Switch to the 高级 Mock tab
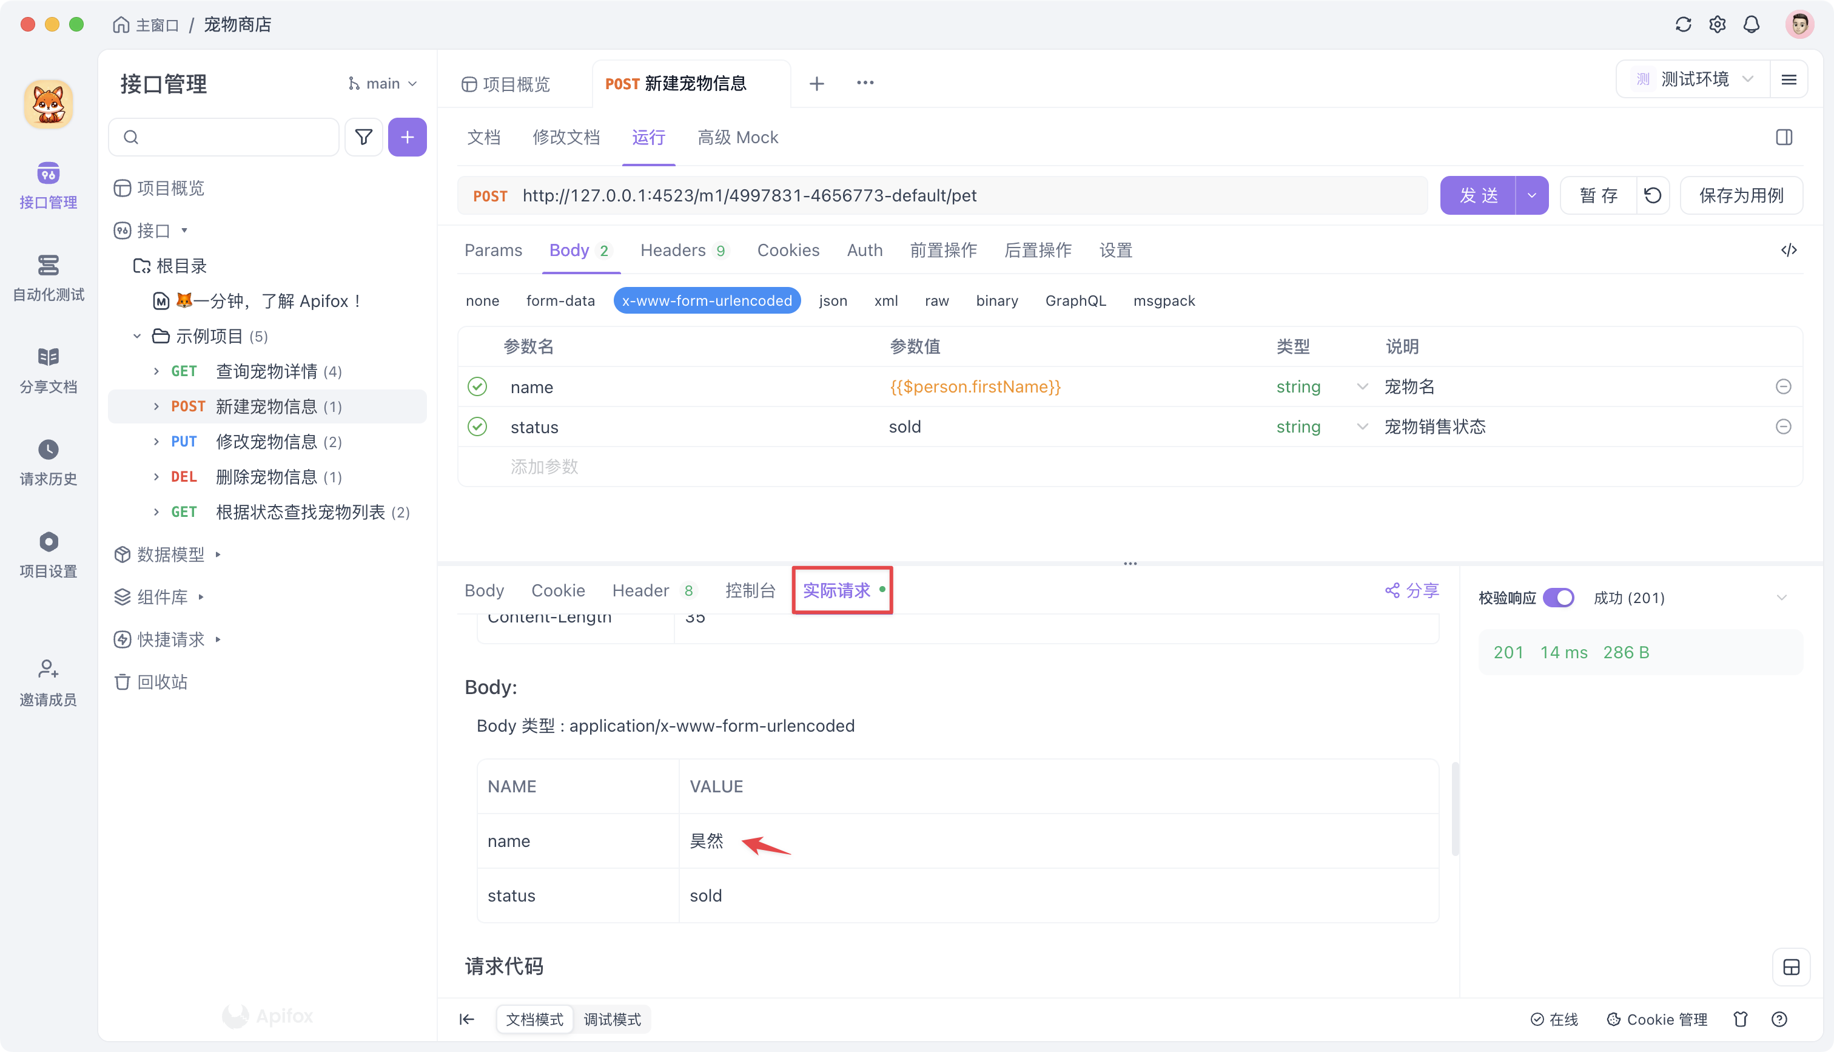1834x1052 pixels. pyautogui.click(x=738, y=137)
